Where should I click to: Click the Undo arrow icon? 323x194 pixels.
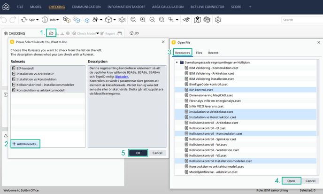click(4, 20)
